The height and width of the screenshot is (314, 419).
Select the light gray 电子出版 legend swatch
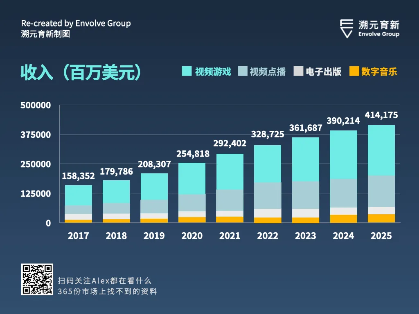298,71
